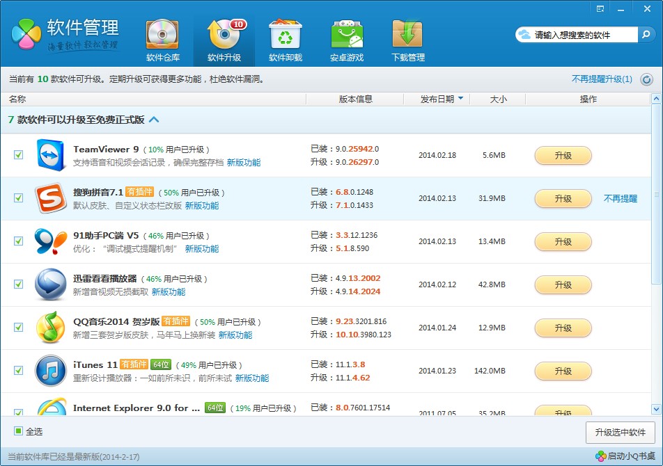663x466 pixels.
Task: Click 64位 badge on Internet Explorer 9.0
Action: pyautogui.click(x=215, y=408)
